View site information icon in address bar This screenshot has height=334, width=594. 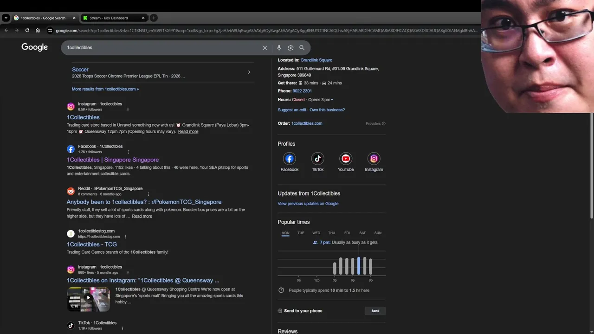pos(50,31)
